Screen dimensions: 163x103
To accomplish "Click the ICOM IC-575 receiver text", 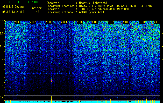I will pos(104,9).
